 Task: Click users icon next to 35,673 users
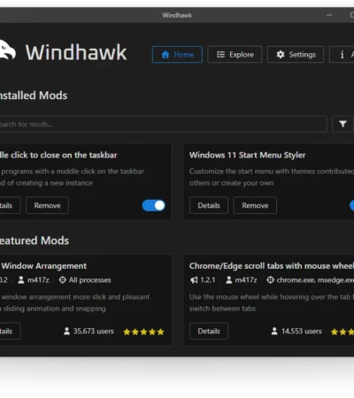coord(66,331)
